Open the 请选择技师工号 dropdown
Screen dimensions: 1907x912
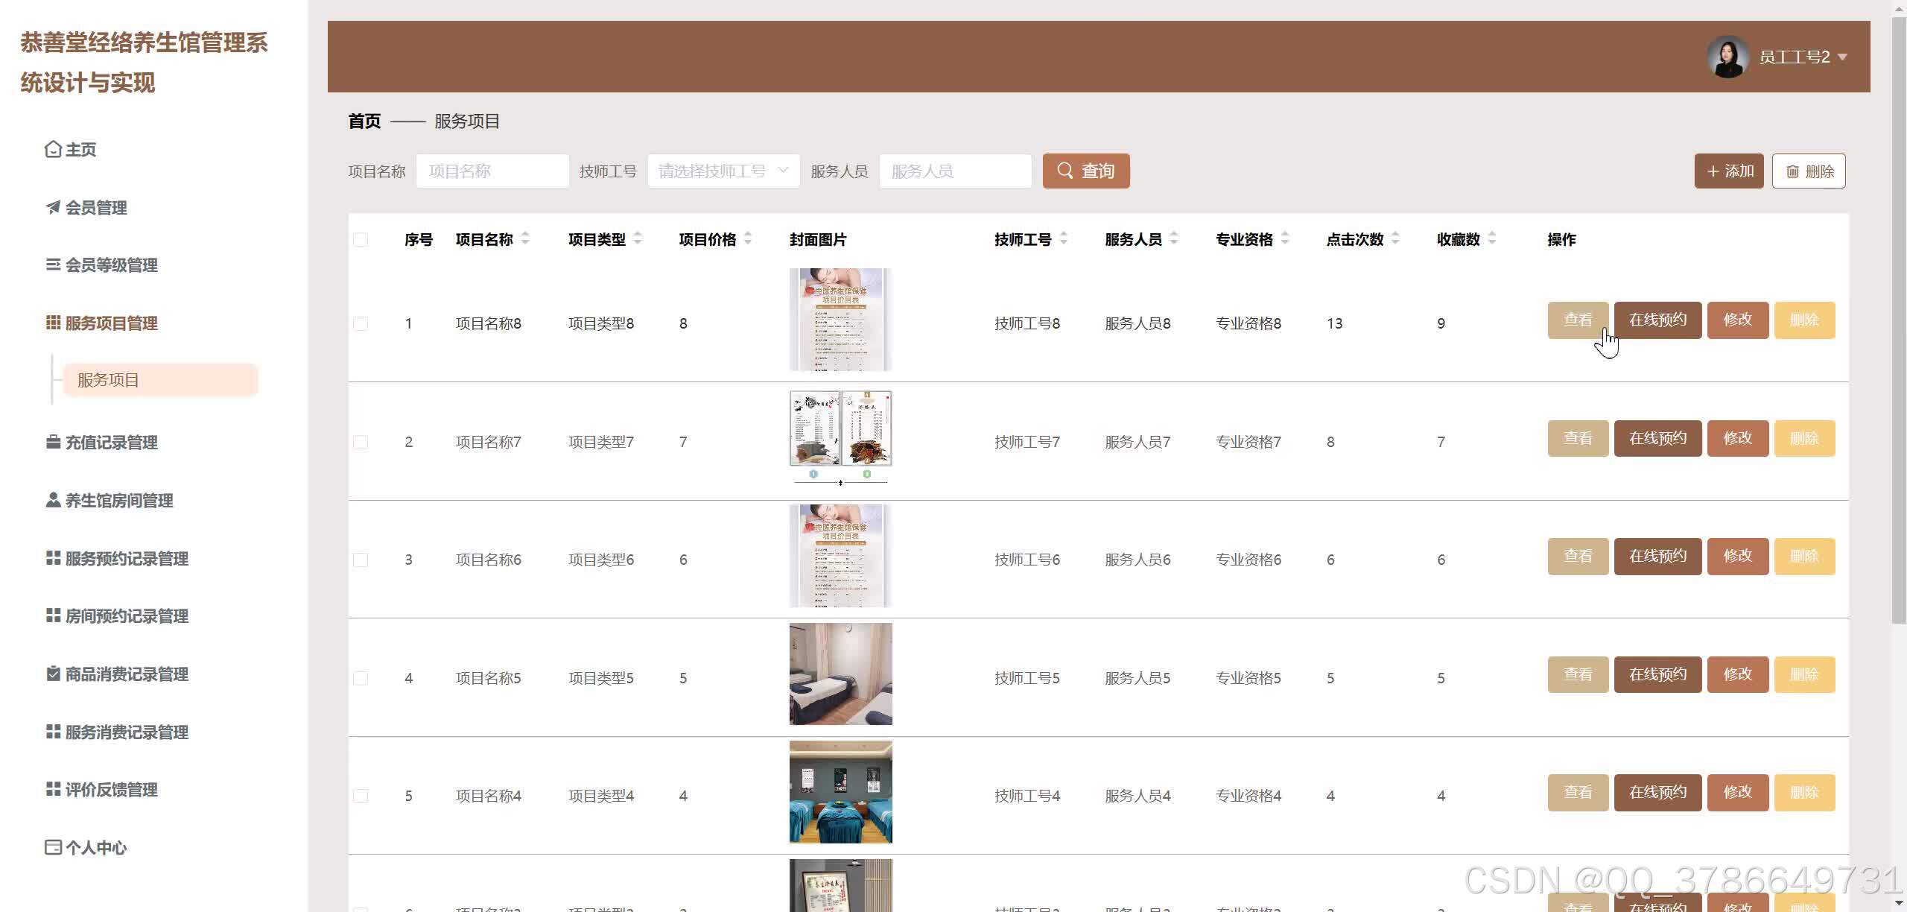pos(722,171)
